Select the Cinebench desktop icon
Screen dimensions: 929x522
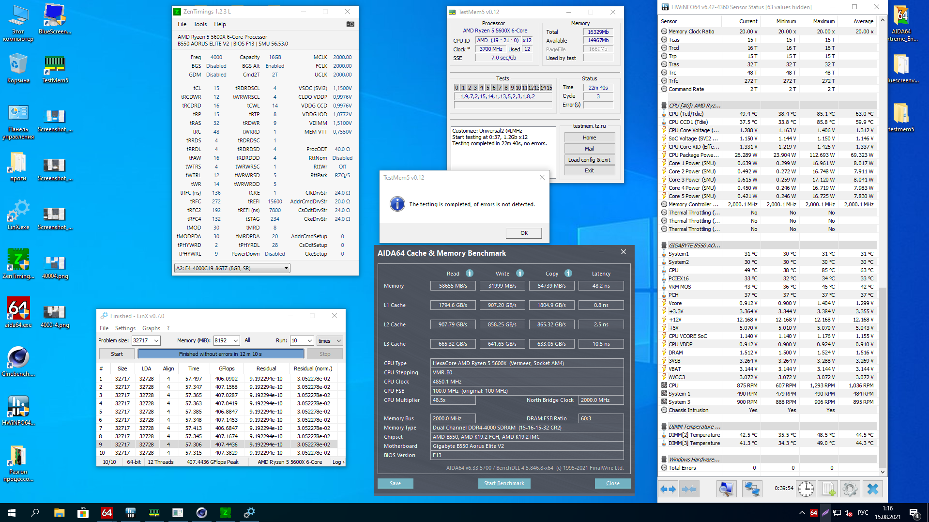(x=18, y=361)
